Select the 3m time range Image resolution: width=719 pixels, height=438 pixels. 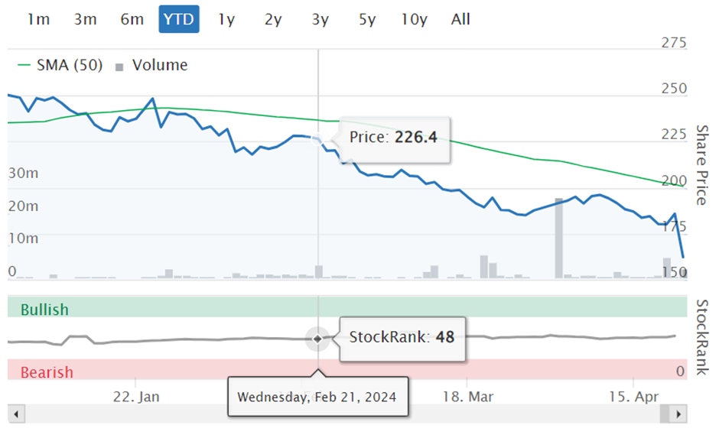[x=86, y=19]
